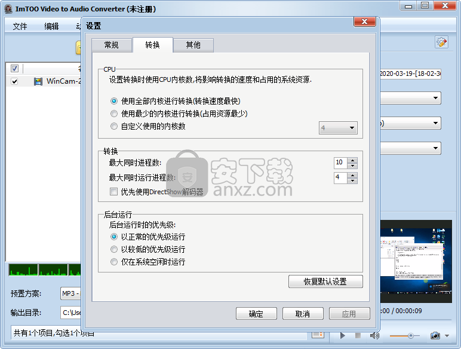This screenshot has height=349, width=461.
Task: Toggle the select-all checkbox in list header
Action: point(14,68)
